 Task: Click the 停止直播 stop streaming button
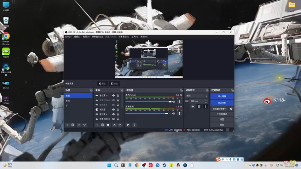tap(222, 97)
